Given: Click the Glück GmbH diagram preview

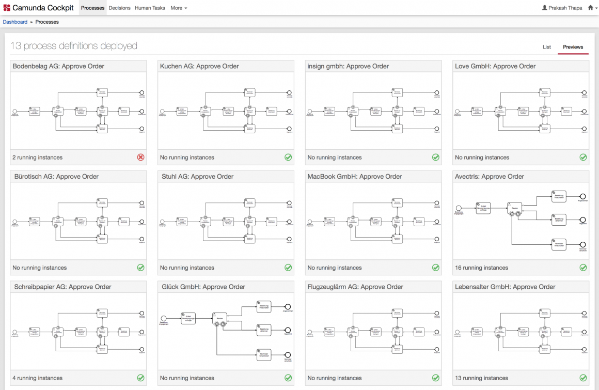Looking at the screenshot, I should [x=226, y=331].
